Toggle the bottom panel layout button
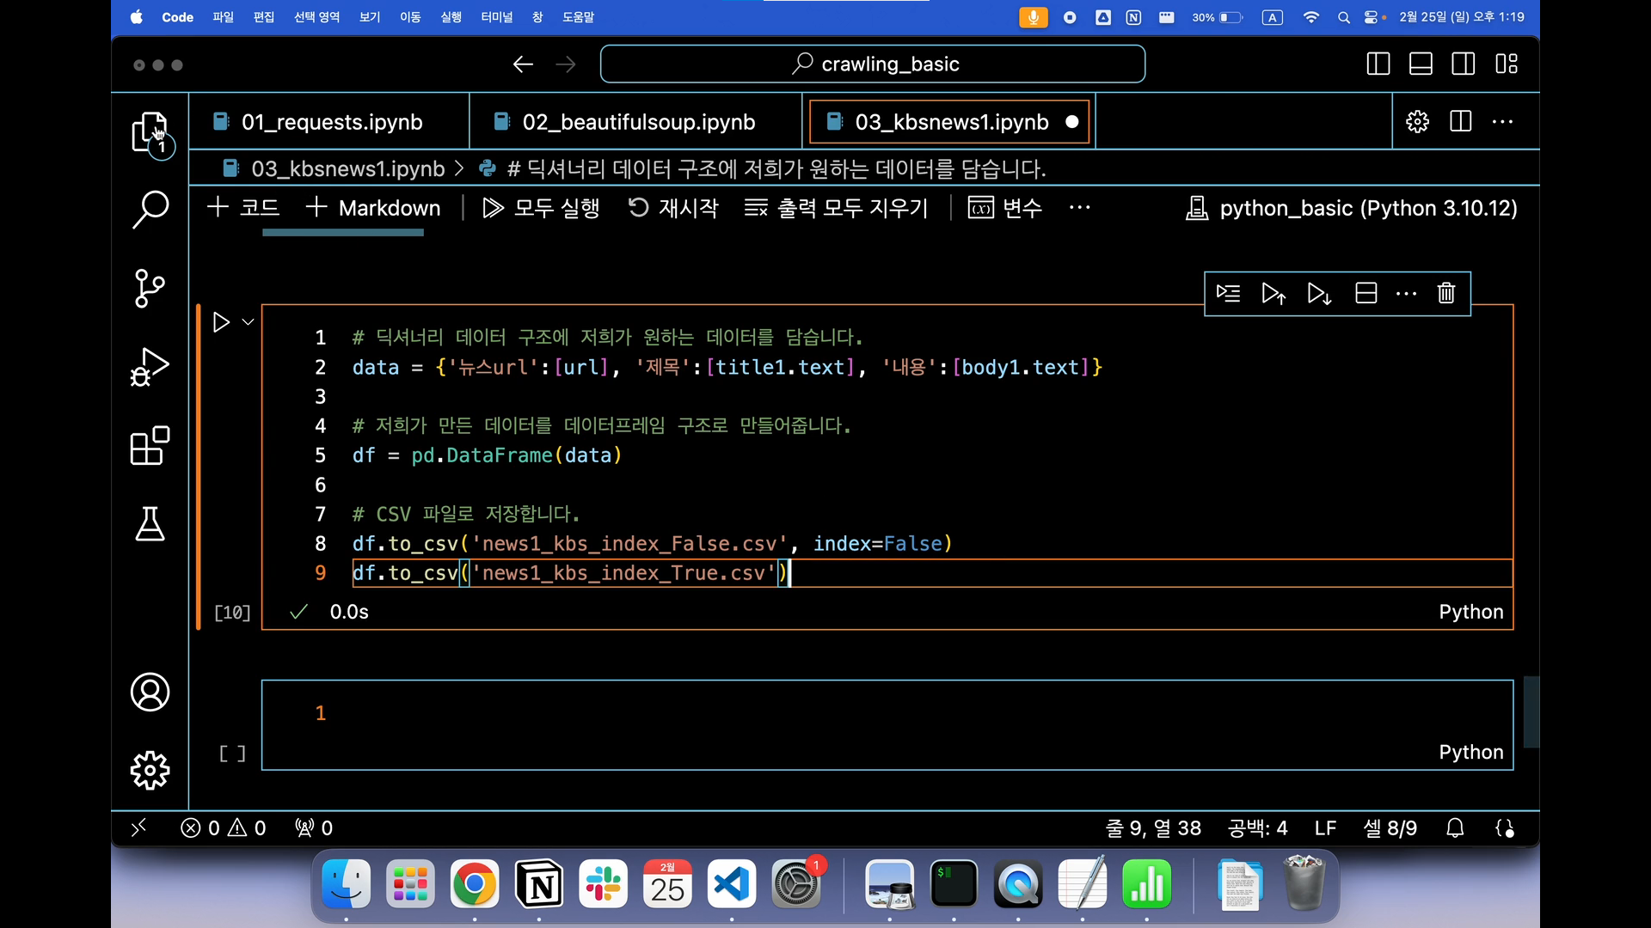Viewport: 1651px width, 928px height. [1421, 64]
